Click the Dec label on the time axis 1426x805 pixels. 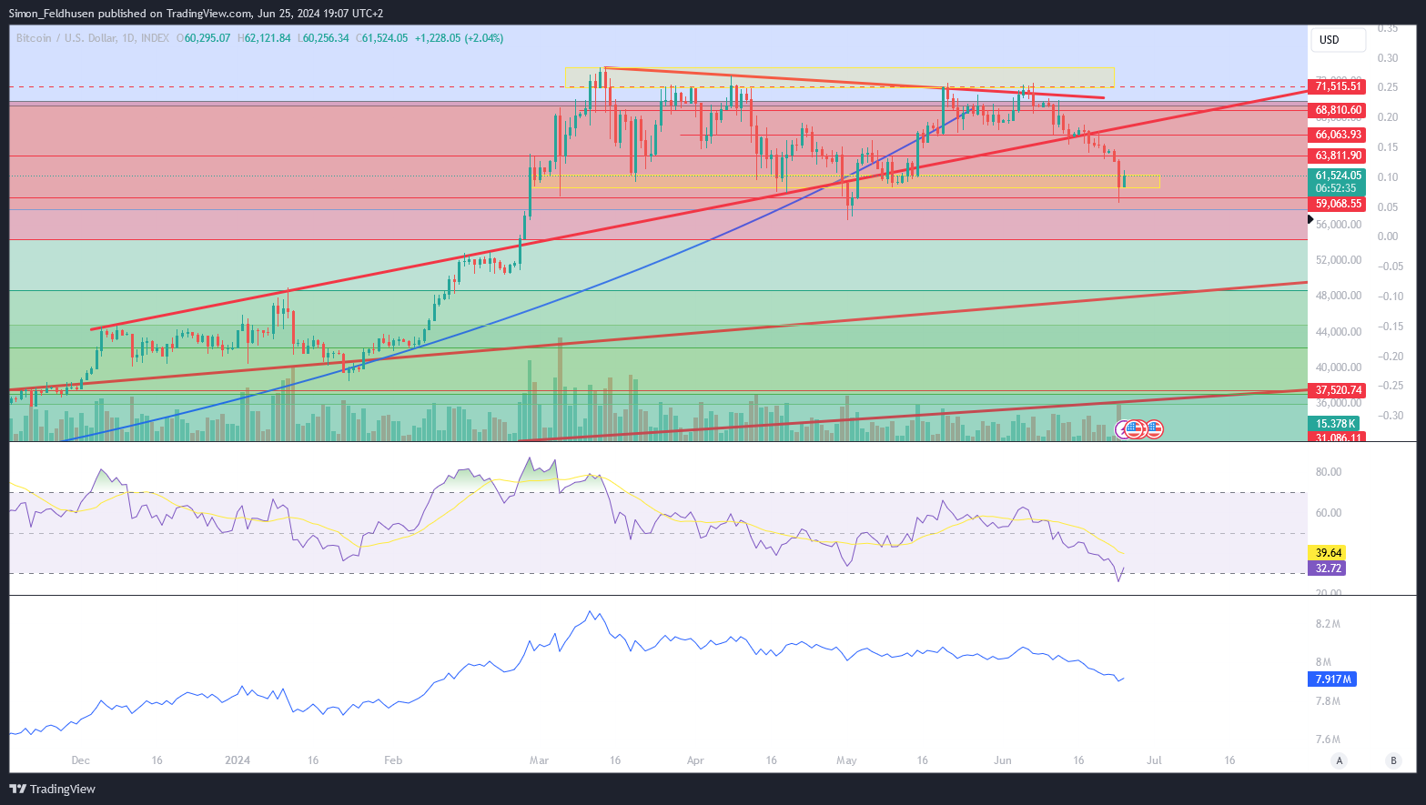tap(80, 760)
